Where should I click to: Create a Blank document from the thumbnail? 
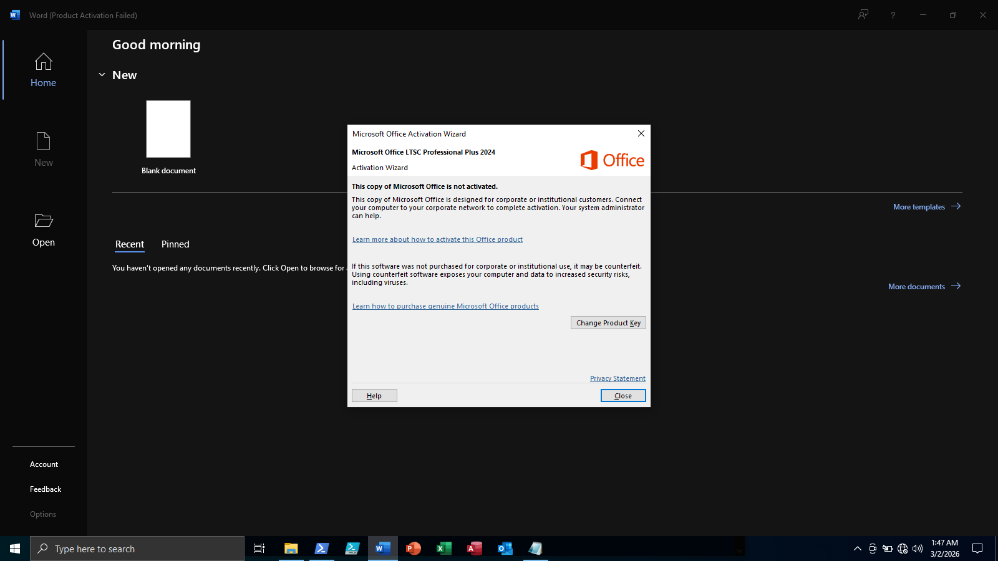(x=168, y=129)
